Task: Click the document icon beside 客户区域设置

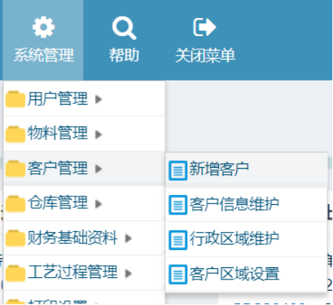Action: [x=178, y=274]
